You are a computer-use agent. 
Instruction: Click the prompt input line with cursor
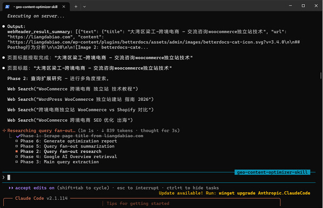(x=159, y=177)
